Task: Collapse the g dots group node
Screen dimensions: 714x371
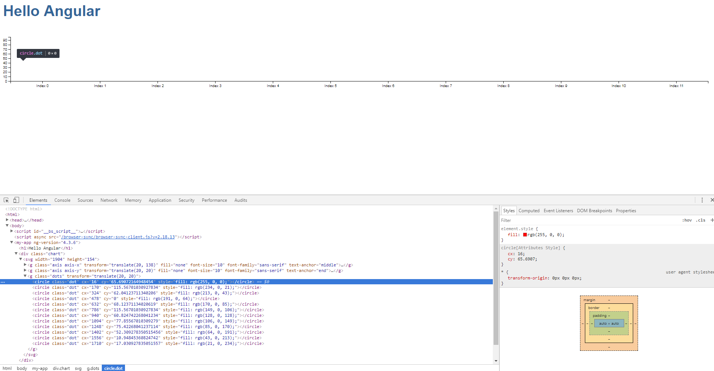Action: tap(25, 276)
